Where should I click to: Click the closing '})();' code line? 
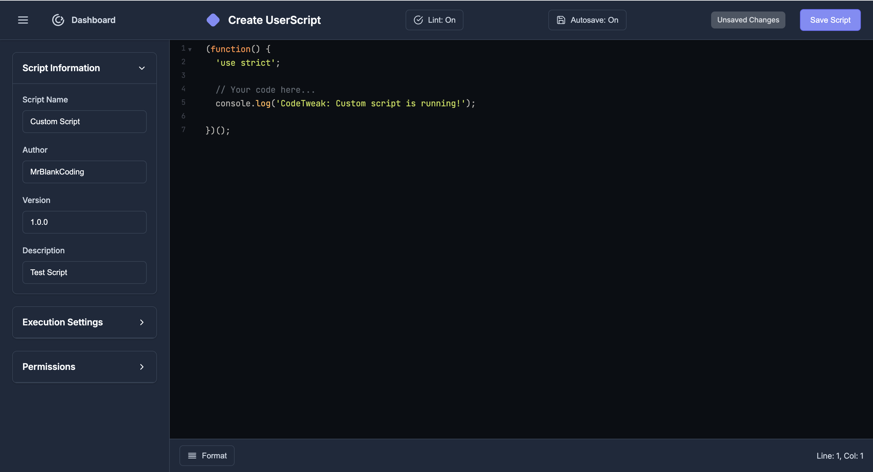(218, 130)
